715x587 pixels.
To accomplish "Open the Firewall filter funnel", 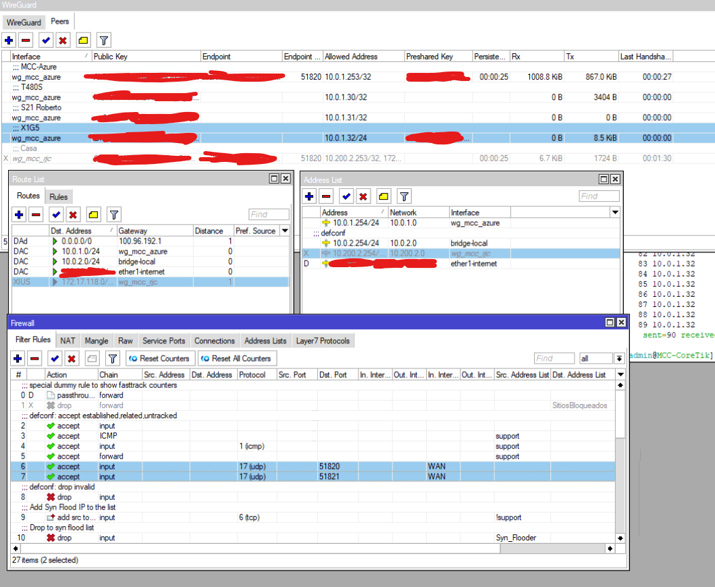I will pos(113,359).
